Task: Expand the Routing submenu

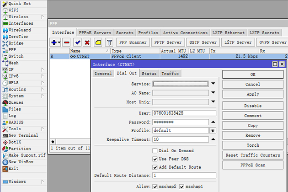Action: (x=43, y=90)
